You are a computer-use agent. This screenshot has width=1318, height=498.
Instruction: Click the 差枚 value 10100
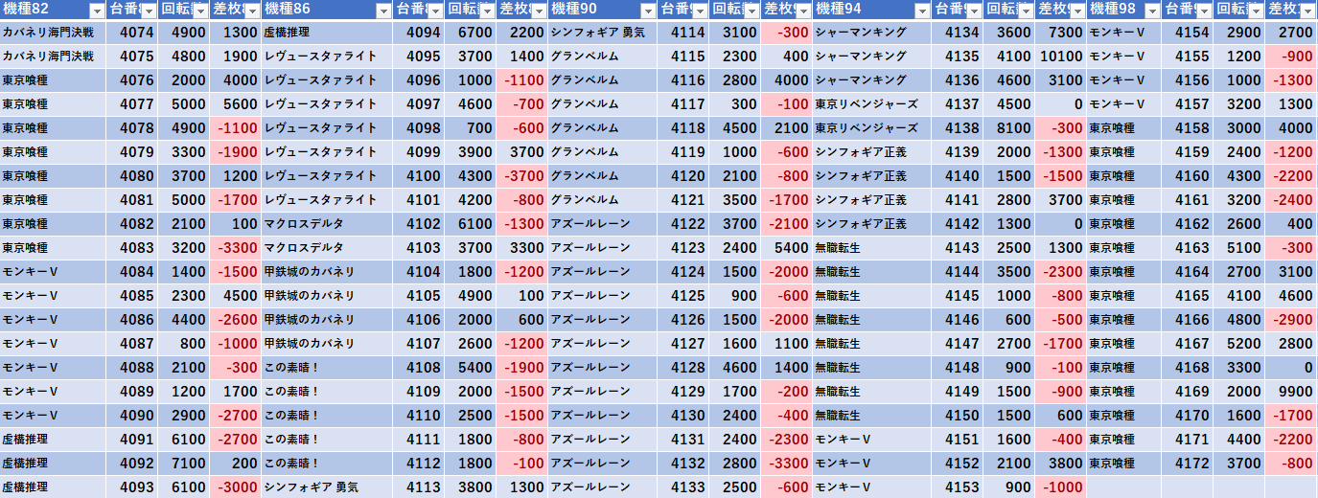point(1059,56)
